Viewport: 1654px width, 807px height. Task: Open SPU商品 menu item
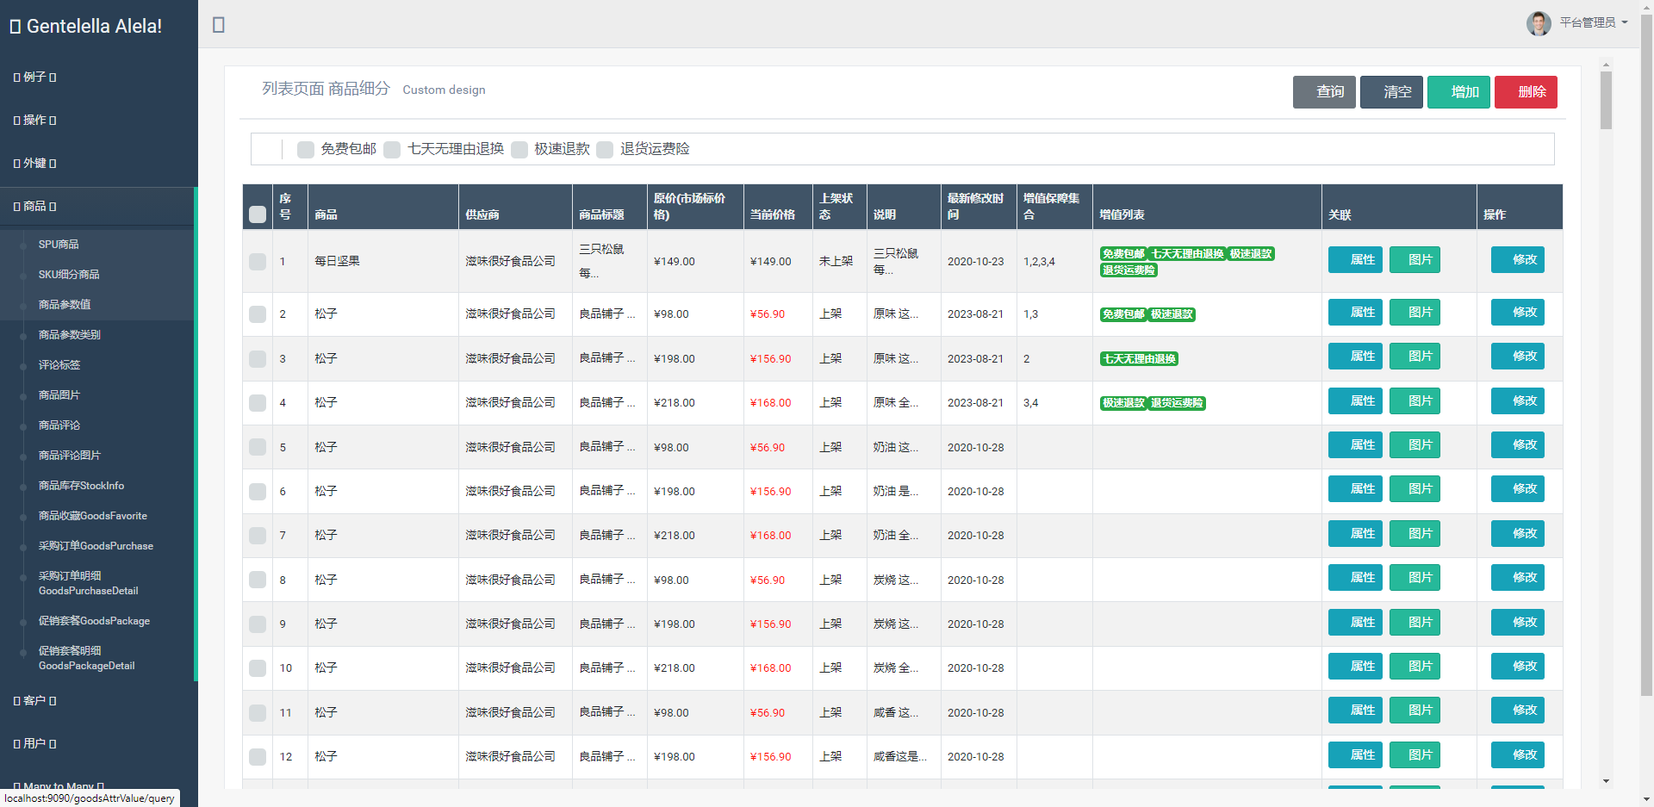[59, 245]
